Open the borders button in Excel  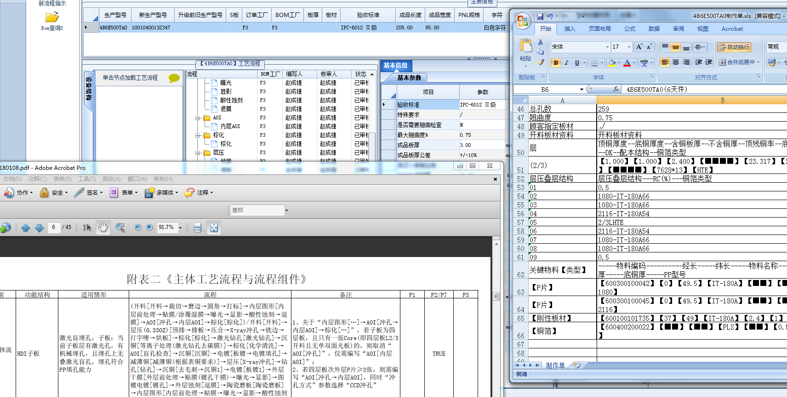(x=594, y=63)
